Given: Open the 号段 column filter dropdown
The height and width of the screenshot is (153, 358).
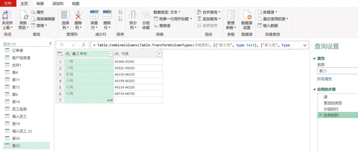Looking at the screenshot, I should (x=159, y=54).
